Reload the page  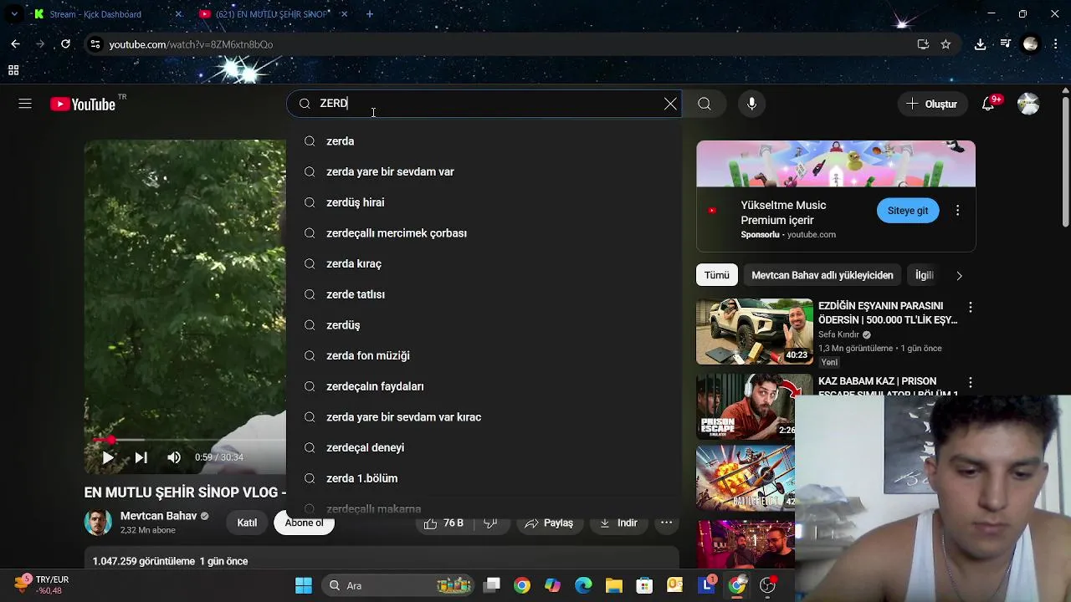[65, 44]
